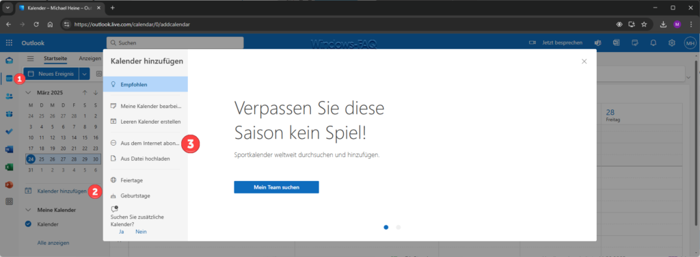Image resolution: width=700 pixels, height=257 pixels.
Task: Bookmark this page with the star
Action: tap(644, 25)
